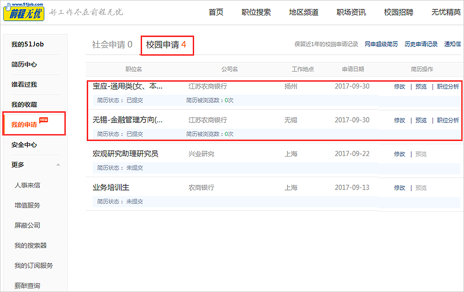Click 修改 for 宏观研究助理研究员 application

click(x=400, y=154)
